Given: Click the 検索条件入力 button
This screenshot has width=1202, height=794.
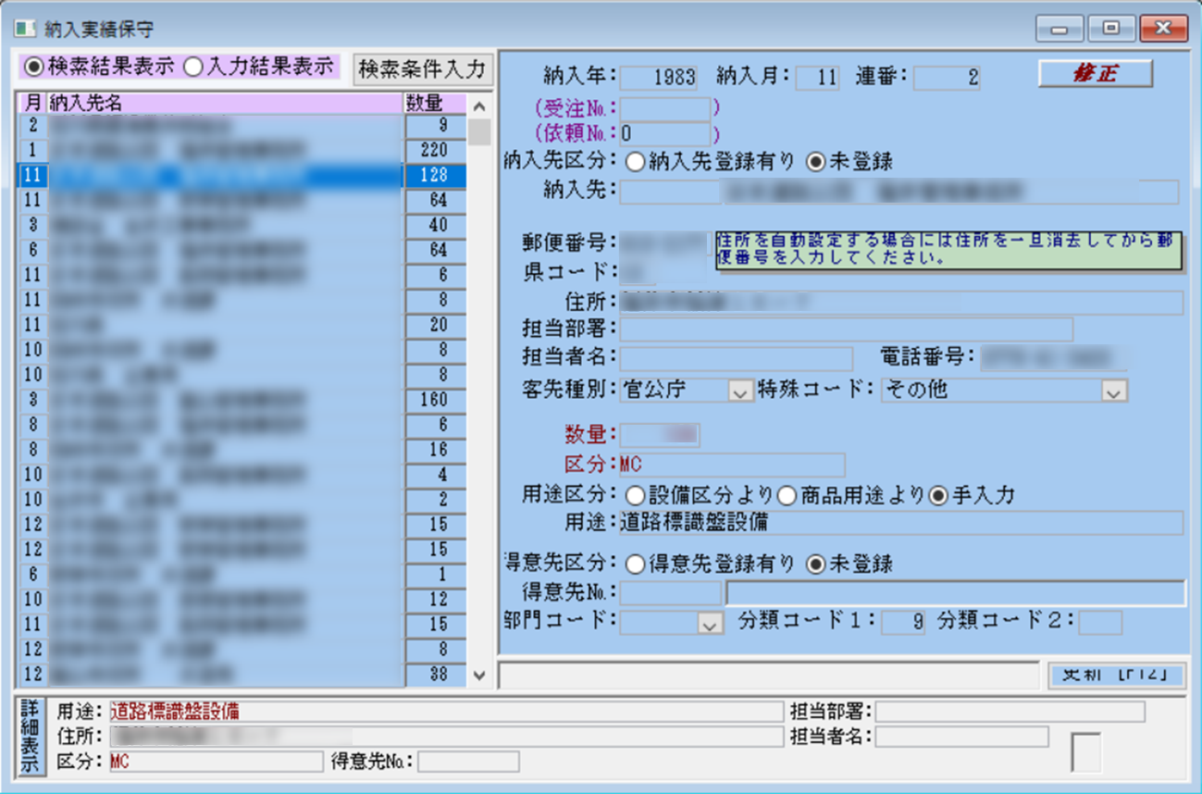Looking at the screenshot, I should pos(422,69).
